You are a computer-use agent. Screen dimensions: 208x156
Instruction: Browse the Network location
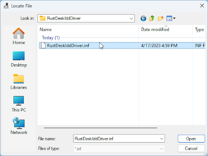19,126
